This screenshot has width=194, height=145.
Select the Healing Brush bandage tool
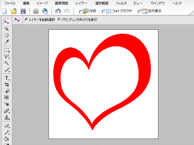6,111
